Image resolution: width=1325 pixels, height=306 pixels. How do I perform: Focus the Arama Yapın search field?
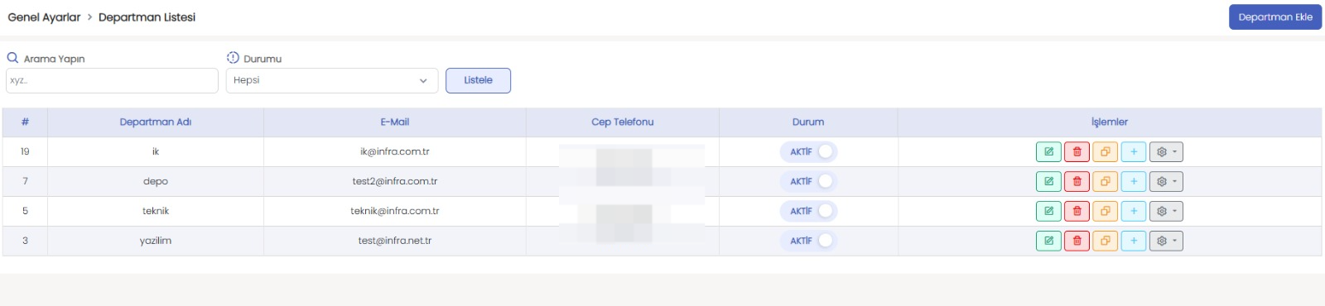pos(112,80)
